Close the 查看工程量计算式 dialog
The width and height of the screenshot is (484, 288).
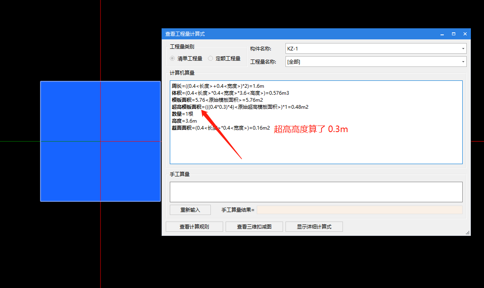[465, 34]
